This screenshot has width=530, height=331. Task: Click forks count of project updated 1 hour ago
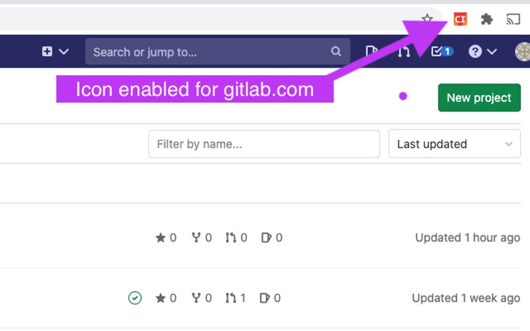point(202,238)
